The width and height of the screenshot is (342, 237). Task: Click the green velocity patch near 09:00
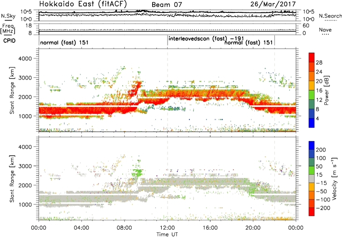137,172
